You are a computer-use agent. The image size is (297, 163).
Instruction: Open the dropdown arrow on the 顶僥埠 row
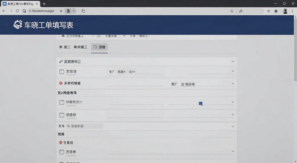(233, 114)
